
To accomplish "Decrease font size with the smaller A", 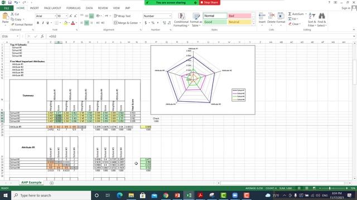I will coord(75,16).
